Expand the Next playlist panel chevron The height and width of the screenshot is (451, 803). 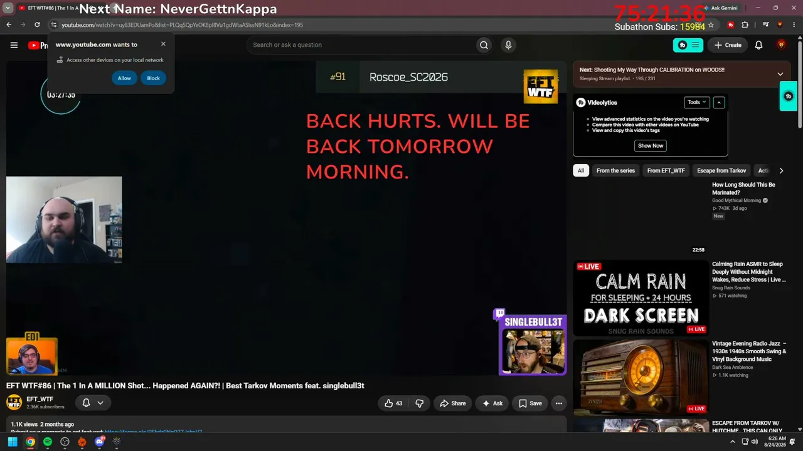780,74
